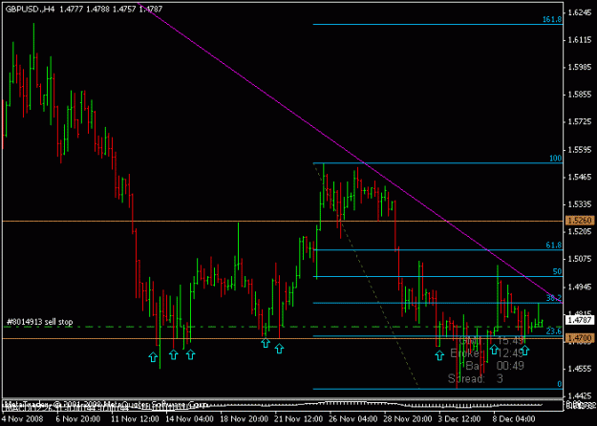The width and height of the screenshot is (597, 426).
Task: Click the '6 Nov 20:00' time label
Action: point(78,419)
